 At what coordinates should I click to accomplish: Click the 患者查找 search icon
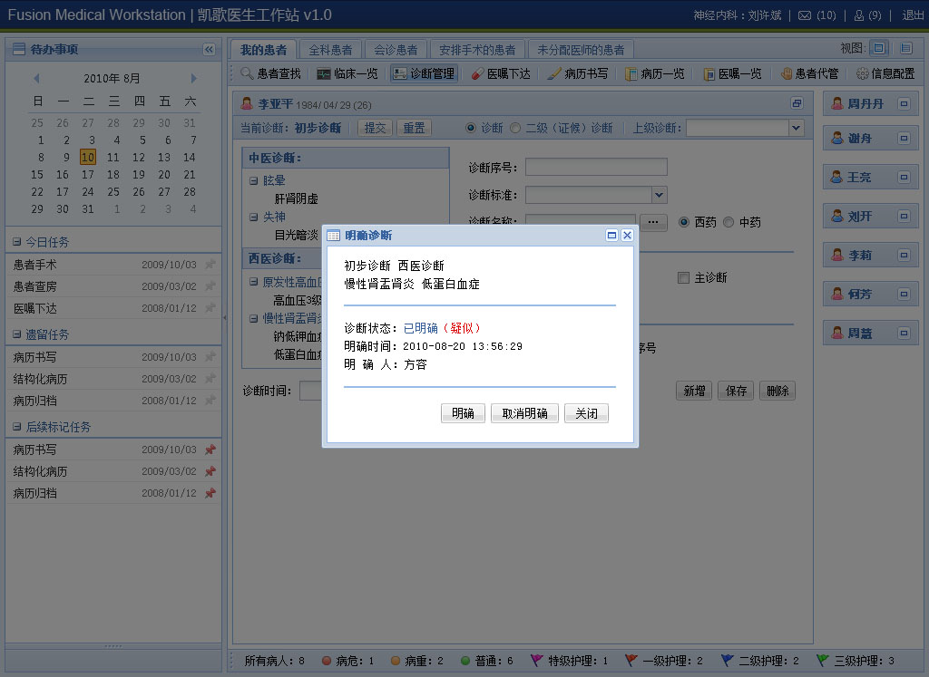[247, 74]
